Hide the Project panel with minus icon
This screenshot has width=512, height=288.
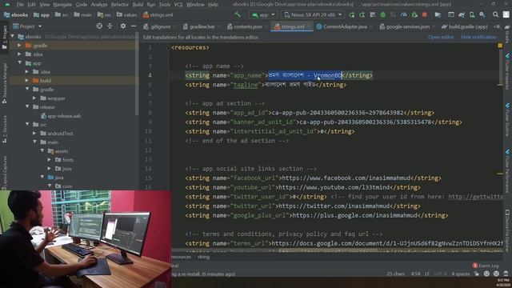[x=134, y=26]
